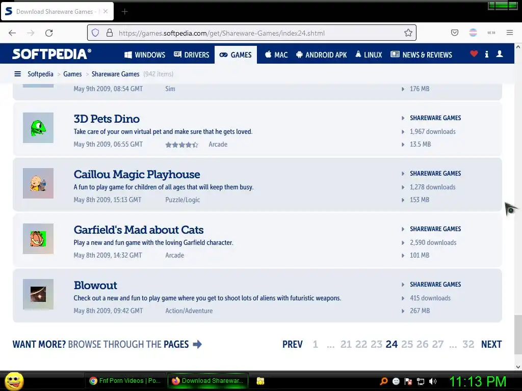Select the Games tab
The width and height of the screenshot is (522, 391).
(x=236, y=55)
